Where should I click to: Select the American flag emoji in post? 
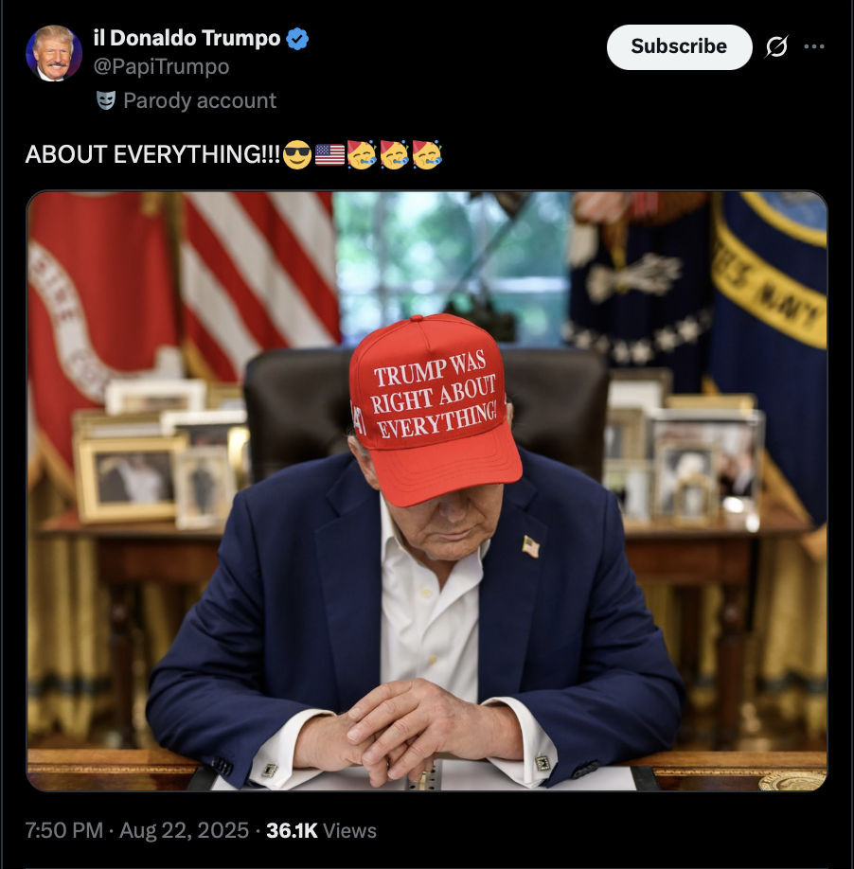tap(329, 154)
